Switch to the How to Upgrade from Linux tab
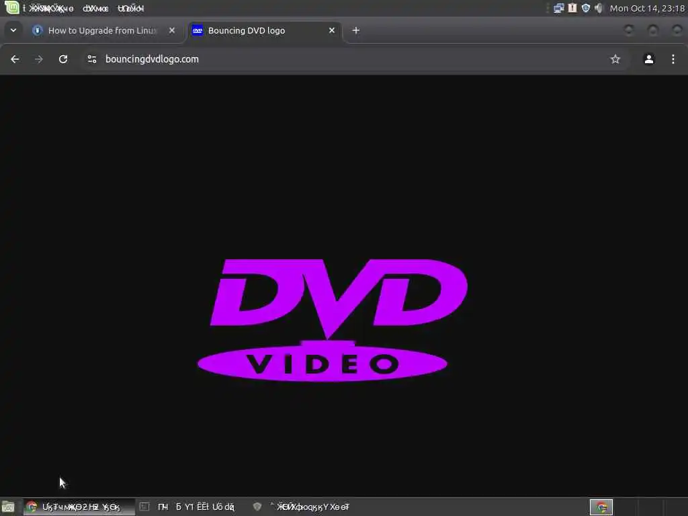This screenshot has width=688, height=516. click(102, 30)
